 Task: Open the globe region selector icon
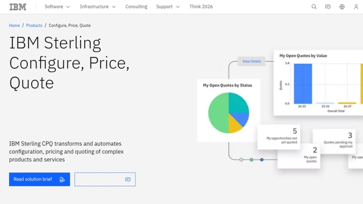click(342, 7)
